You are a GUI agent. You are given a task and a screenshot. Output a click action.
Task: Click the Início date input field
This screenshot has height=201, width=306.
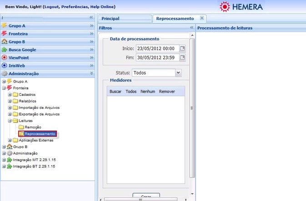[157, 49]
